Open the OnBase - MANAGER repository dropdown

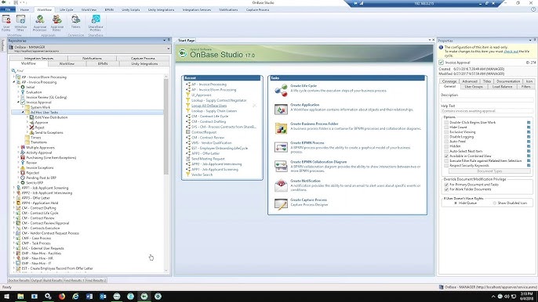(168, 49)
